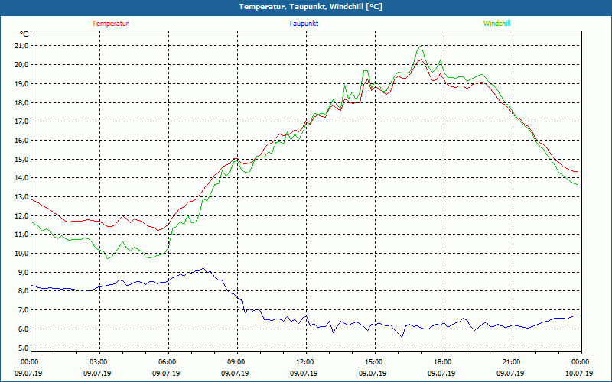Click the chart title 'Temperatur, Taupunkt, Windchill [°C]'
Image resolution: width=612 pixels, height=382 pixels.
click(x=311, y=7)
